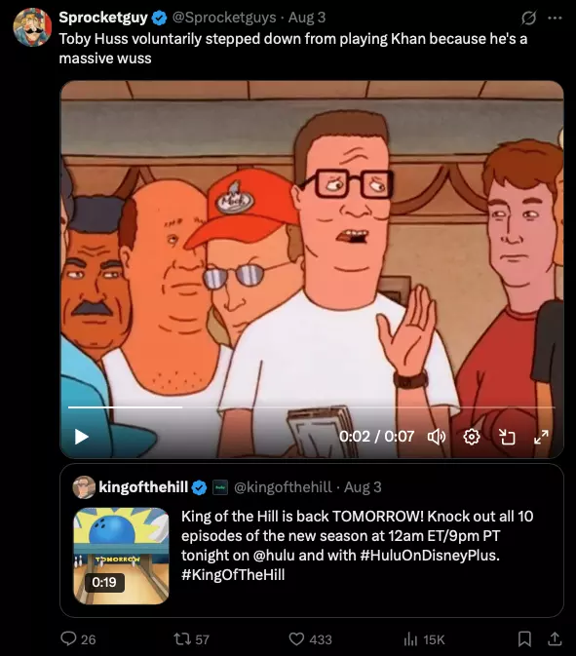Like the post with 433 likes
576x656 pixels.
pos(310,638)
